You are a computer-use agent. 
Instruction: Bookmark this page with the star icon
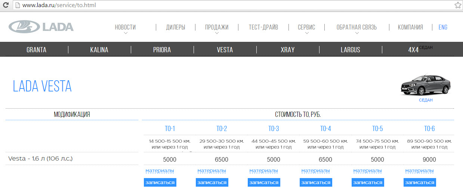(458, 5)
